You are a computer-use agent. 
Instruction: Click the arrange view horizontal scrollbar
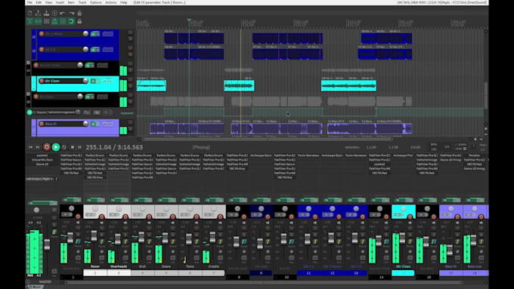click(x=268, y=139)
